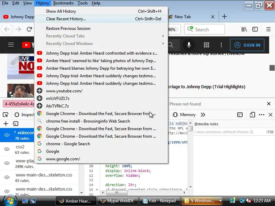Choose Clear Recent History

click(101, 19)
